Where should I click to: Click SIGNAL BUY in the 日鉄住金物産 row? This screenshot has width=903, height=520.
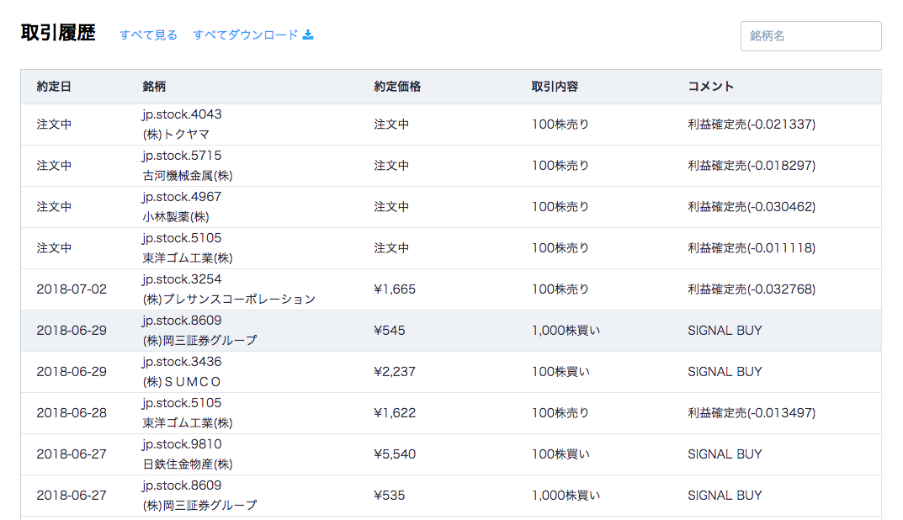click(x=725, y=454)
